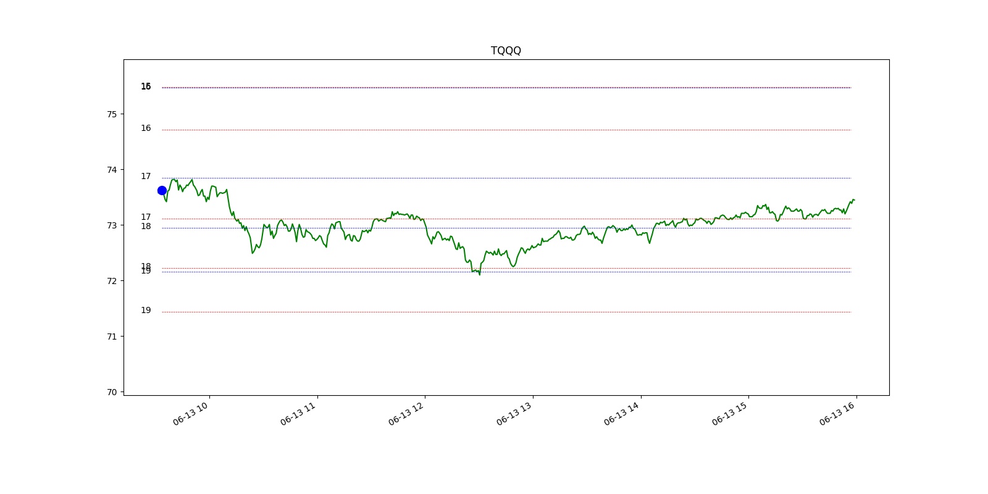The image size is (988, 494).
Task: Click level label 16 beside the red dashed line
Action: coord(146,128)
